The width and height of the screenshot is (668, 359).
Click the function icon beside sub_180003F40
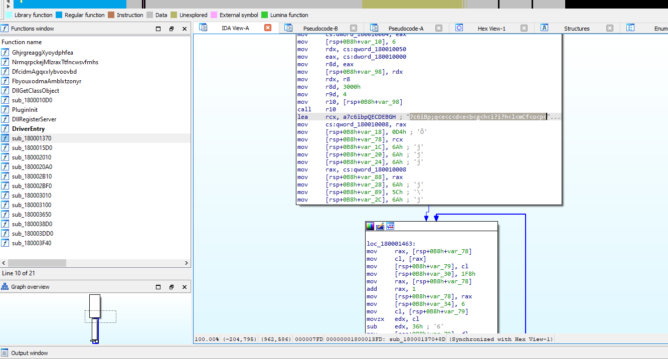(x=6, y=243)
